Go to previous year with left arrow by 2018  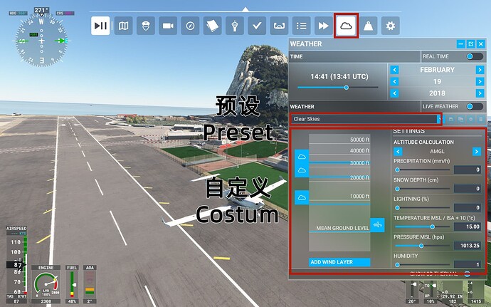pos(395,94)
